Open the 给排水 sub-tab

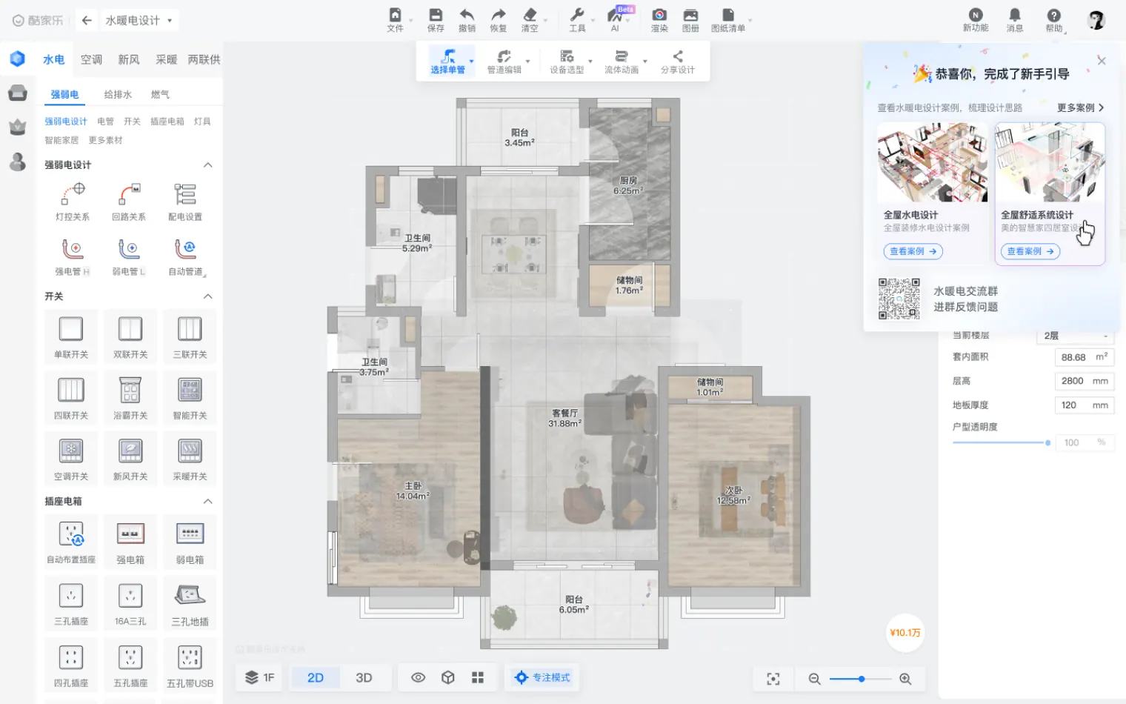(x=118, y=95)
